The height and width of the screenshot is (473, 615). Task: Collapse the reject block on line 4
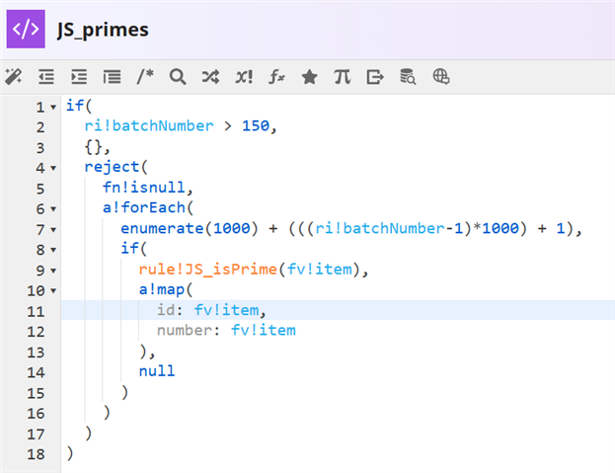pos(53,168)
